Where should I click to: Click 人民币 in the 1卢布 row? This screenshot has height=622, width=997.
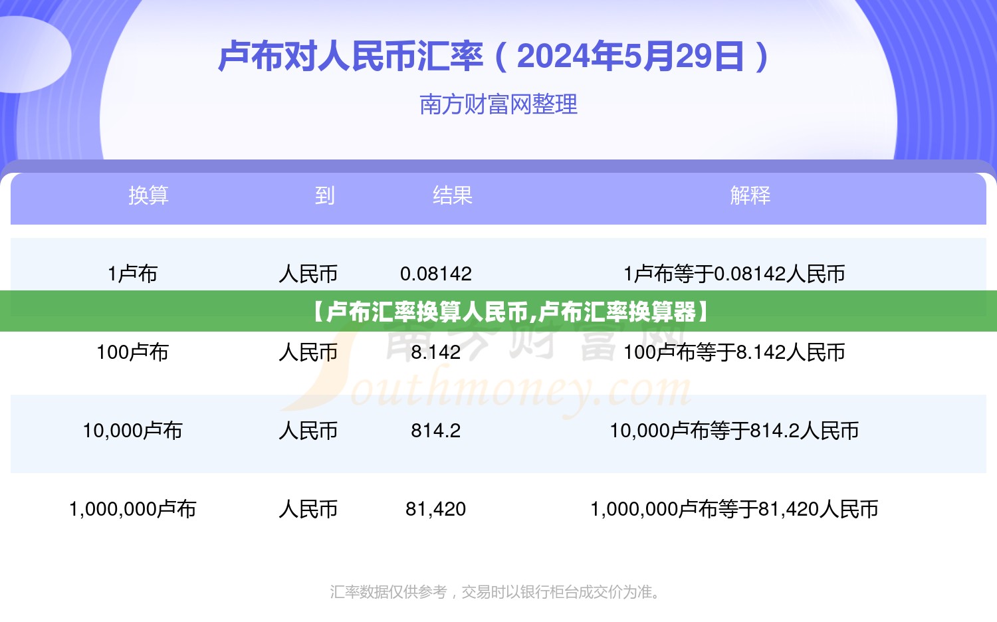[308, 274]
